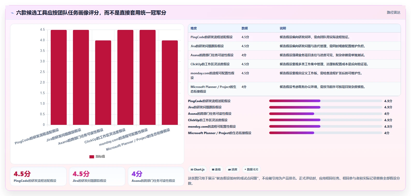The image size is (411, 196).
Task: Click the PingCode bar in the chart
Action: (59, 77)
